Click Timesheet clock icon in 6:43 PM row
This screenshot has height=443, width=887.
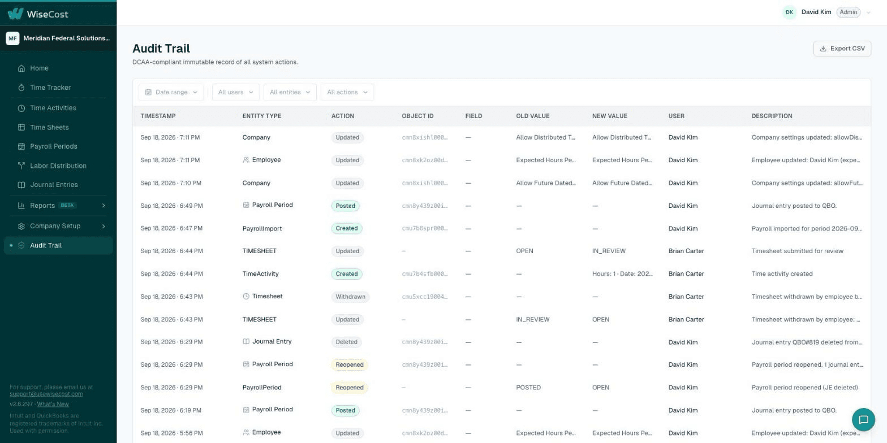tap(246, 296)
